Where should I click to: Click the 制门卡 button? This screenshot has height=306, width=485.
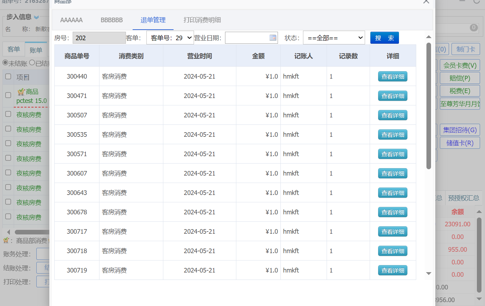pos(466,49)
